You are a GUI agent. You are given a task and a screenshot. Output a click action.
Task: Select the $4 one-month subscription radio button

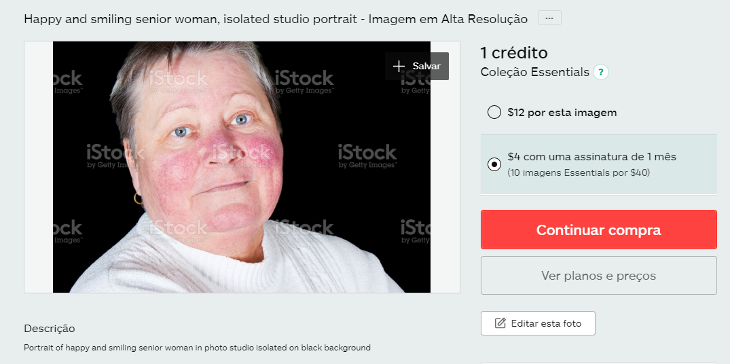pyautogui.click(x=494, y=164)
